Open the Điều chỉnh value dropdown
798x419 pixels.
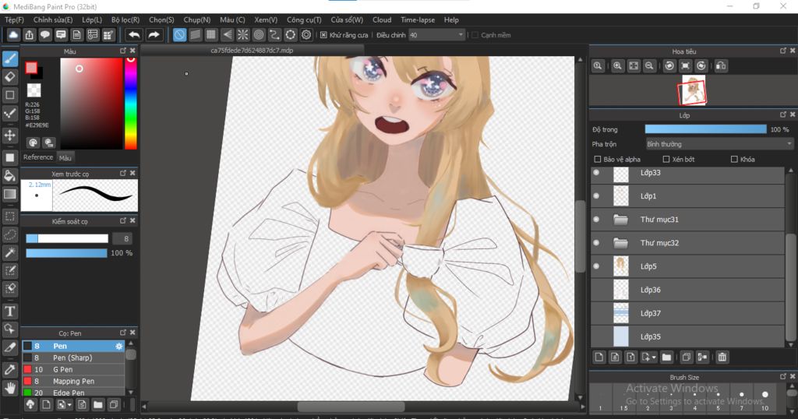(436, 35)
